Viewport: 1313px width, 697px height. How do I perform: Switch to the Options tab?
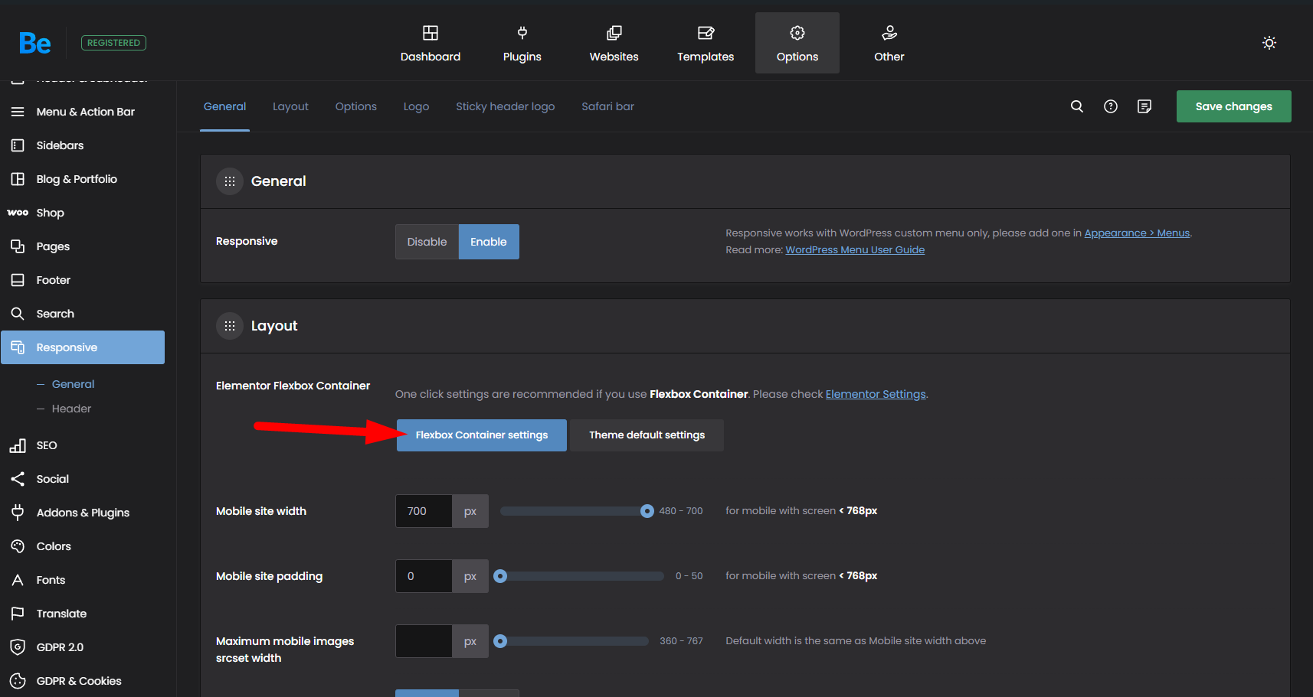[356, 106]
